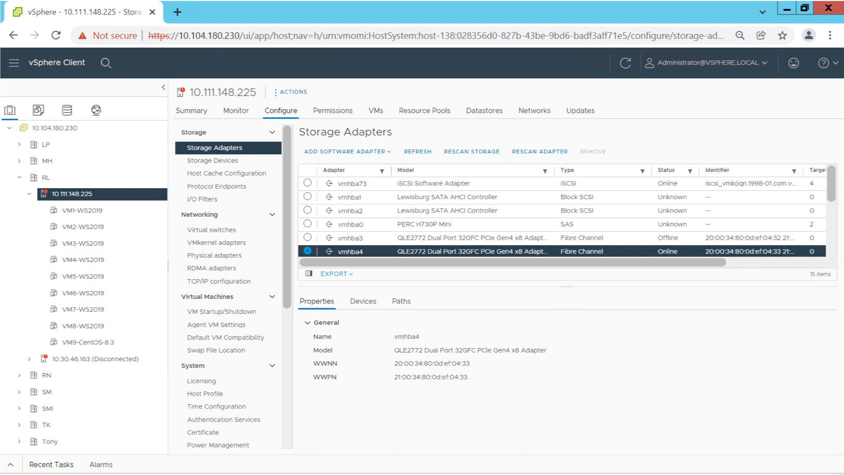Switch to the Paths tab

(401, 301)
